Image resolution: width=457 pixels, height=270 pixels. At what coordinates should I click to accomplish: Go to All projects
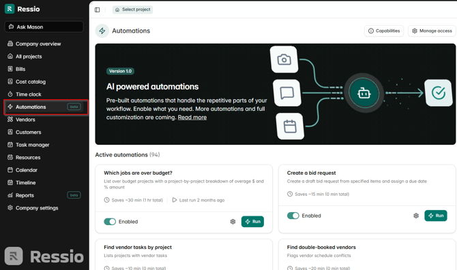(x=29, y=56)
